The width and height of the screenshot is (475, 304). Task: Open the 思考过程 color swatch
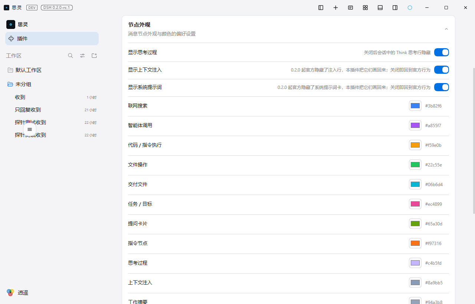click(415, 263)
